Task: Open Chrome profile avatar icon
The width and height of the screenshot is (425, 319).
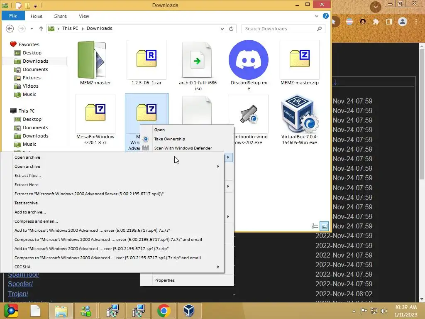Action: [403, 22]
